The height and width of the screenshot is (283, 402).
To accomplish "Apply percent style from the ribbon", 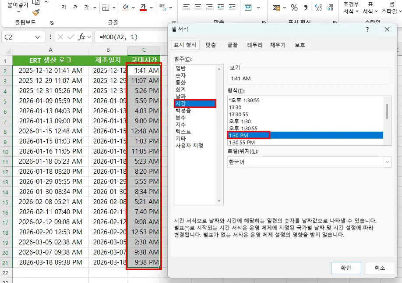I will [293, 7].
